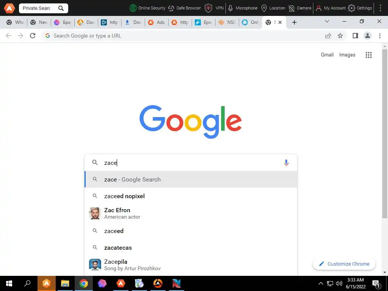388x291 pixels.
Task: Switch to the 'Only' tab
Action: 250,22
